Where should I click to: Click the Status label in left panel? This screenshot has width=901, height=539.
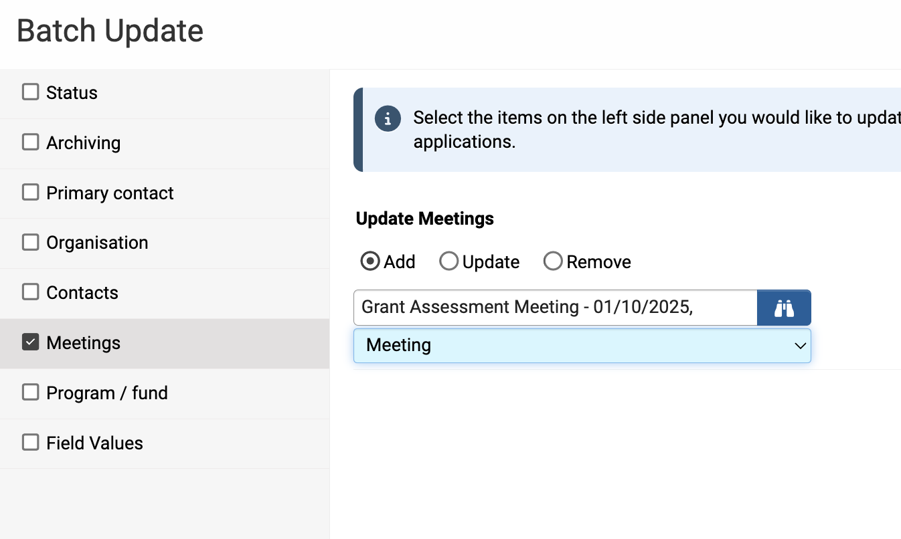(72, 93)
